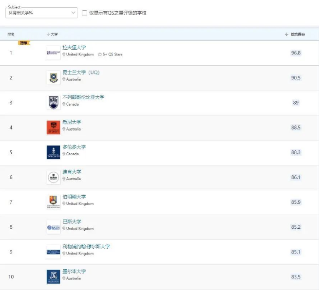Open the 悉尼大学 link
325x293 pixels.
(x=72, y=122)
